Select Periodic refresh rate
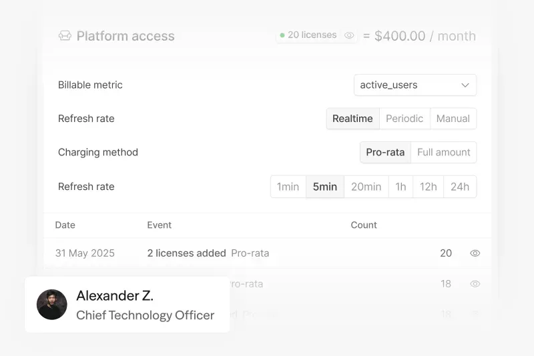The height and width of the screenshot is (356, 534). 405,119
